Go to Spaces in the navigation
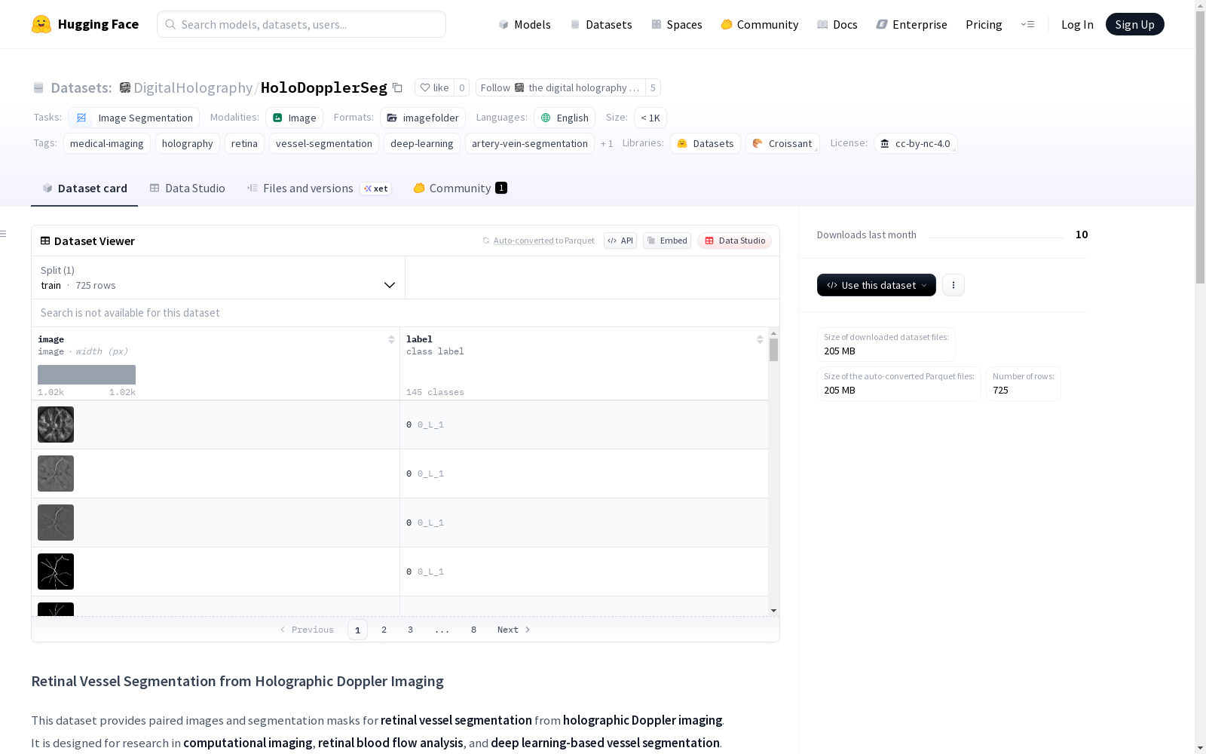This screenshot has height=754, width=1206. coord(677,24)
